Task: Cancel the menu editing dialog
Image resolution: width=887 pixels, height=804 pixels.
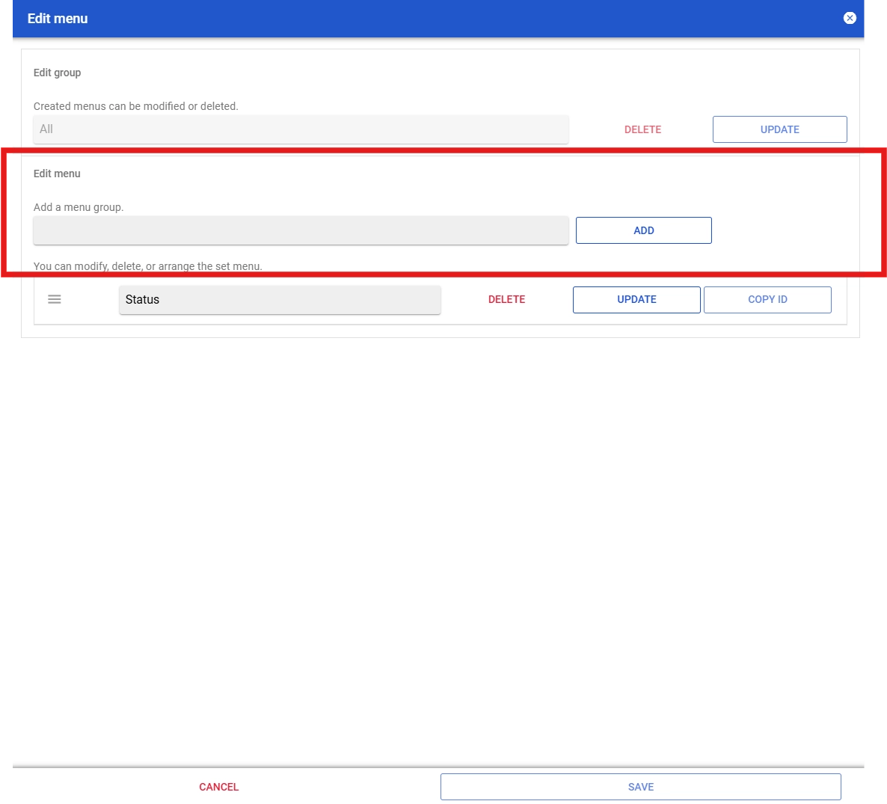Action: pos(219,787)
